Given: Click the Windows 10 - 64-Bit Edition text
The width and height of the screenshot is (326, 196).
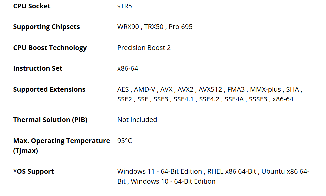Looking at the screenshot, I should click(x=173, y=181).
